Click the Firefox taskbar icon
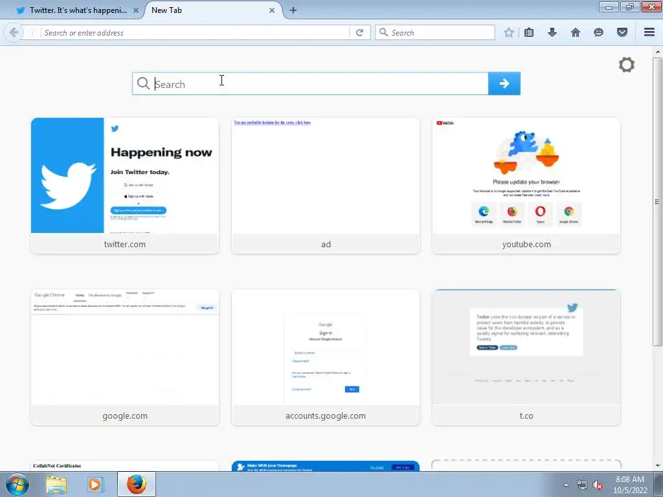663x497 pixels. (x=136, y=484)
